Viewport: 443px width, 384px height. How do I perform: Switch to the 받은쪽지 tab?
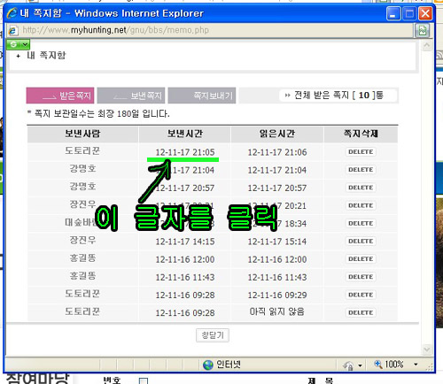pyautogui.click(x=60, y=96)
